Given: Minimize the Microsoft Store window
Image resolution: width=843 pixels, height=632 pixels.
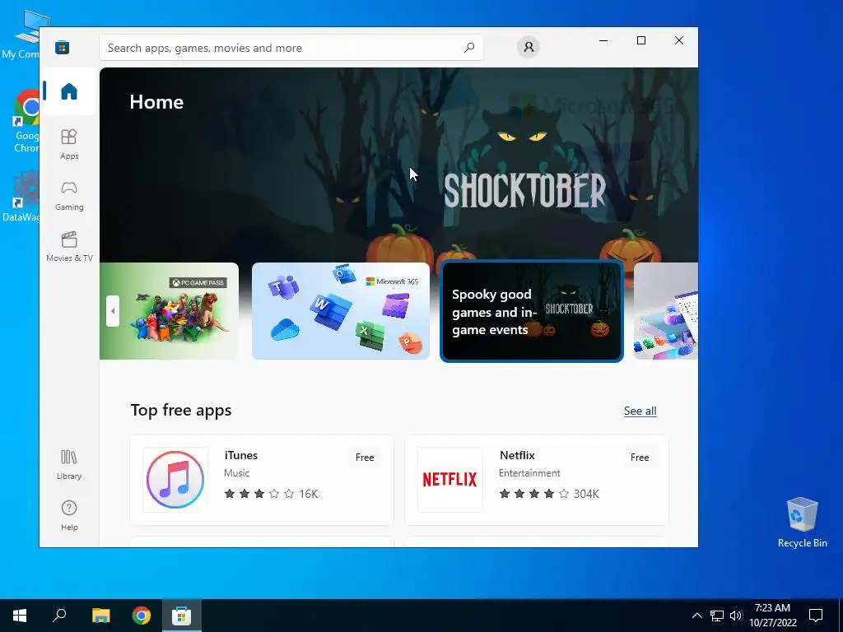Looking at the screenshot, I should [x=603, y=40].
